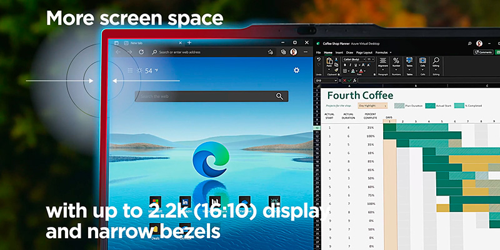Refresh the Edge page
This screenshot has height=250, width=500.
pos(141,52)
